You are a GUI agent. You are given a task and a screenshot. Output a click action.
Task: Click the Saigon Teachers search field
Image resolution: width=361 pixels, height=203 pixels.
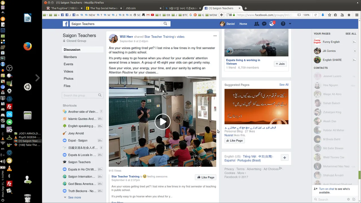[115, 24]
